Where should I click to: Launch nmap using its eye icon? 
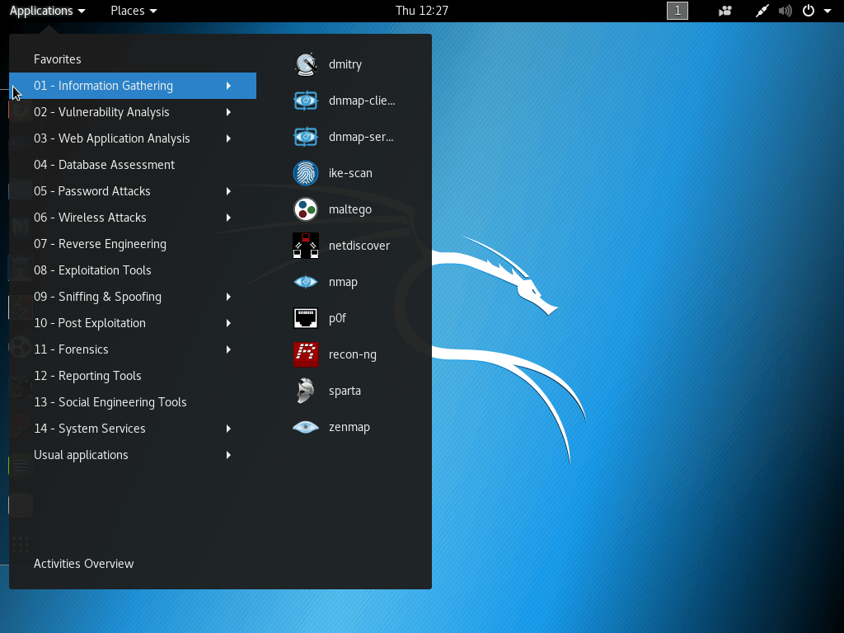306,282
